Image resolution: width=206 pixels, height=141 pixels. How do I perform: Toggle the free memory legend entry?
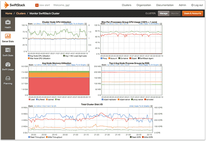point(57,100)
